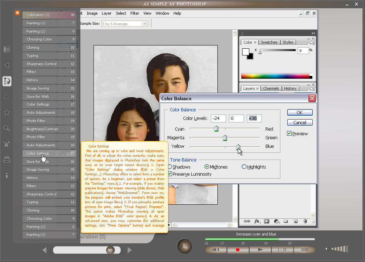Open the Image menu
365x262 pixels.
pyautogui.click(x=92, y=13)
